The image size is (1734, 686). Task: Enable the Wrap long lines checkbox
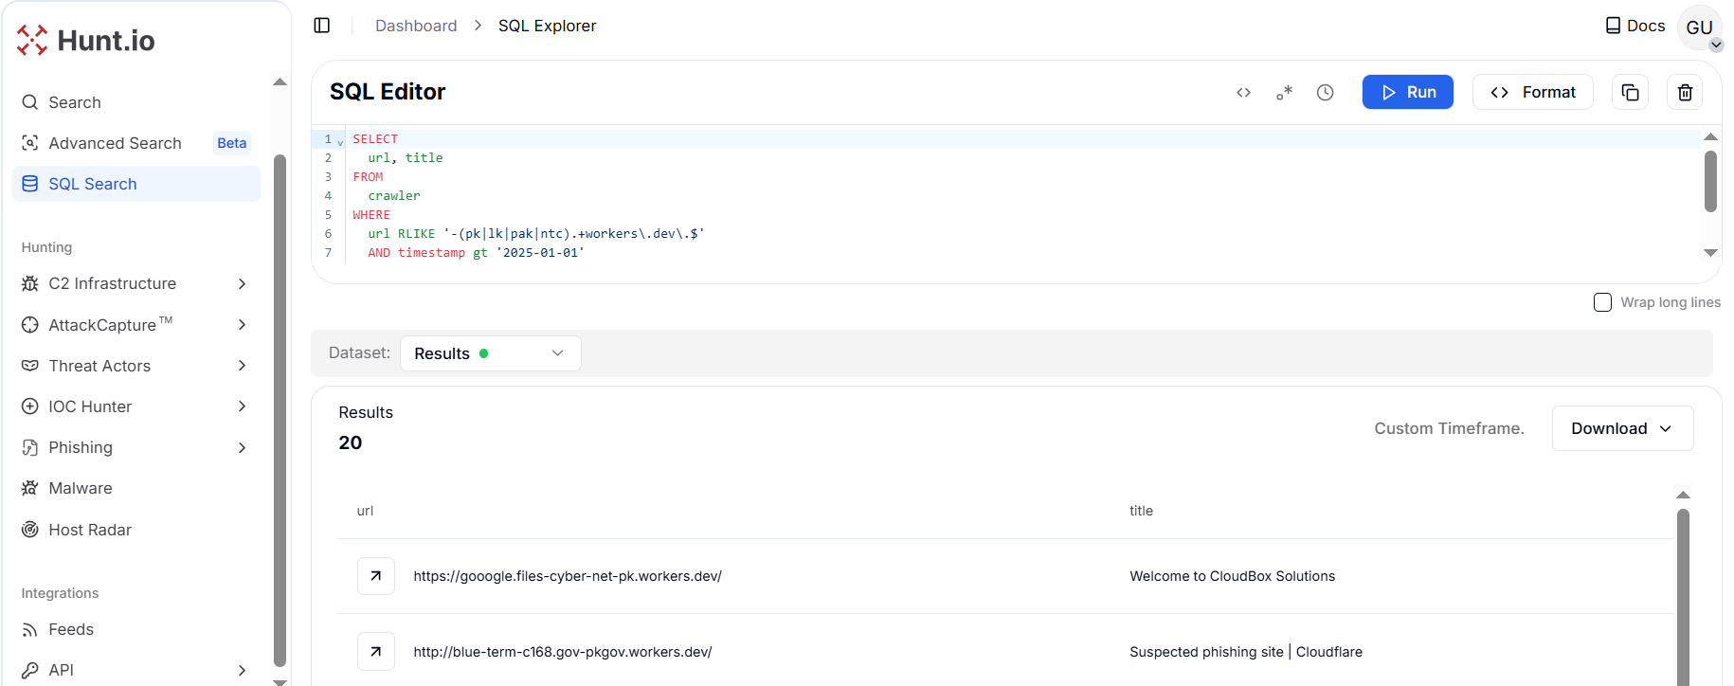1602,302
